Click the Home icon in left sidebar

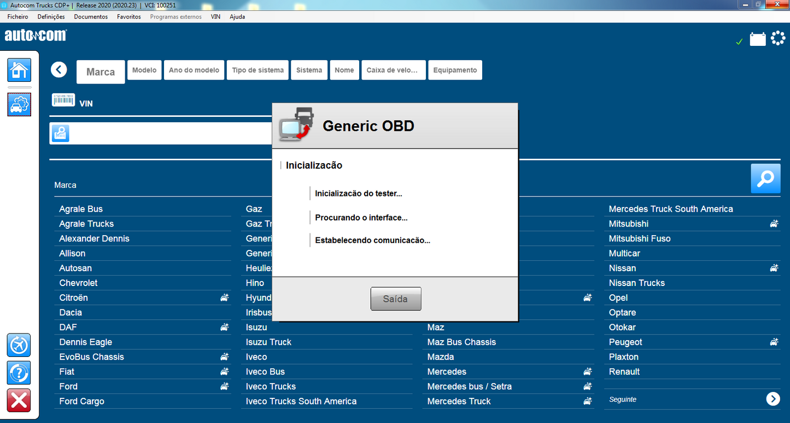click(x=19, y=70)
